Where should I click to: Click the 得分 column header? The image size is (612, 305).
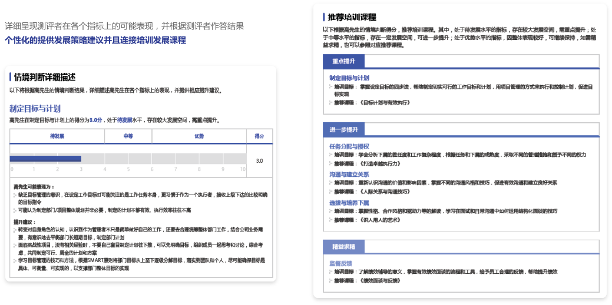[x=259, y=136]
